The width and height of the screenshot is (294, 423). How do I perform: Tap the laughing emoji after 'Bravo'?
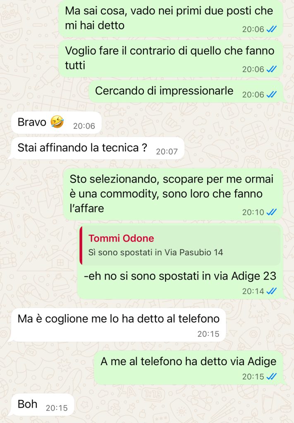57,122
